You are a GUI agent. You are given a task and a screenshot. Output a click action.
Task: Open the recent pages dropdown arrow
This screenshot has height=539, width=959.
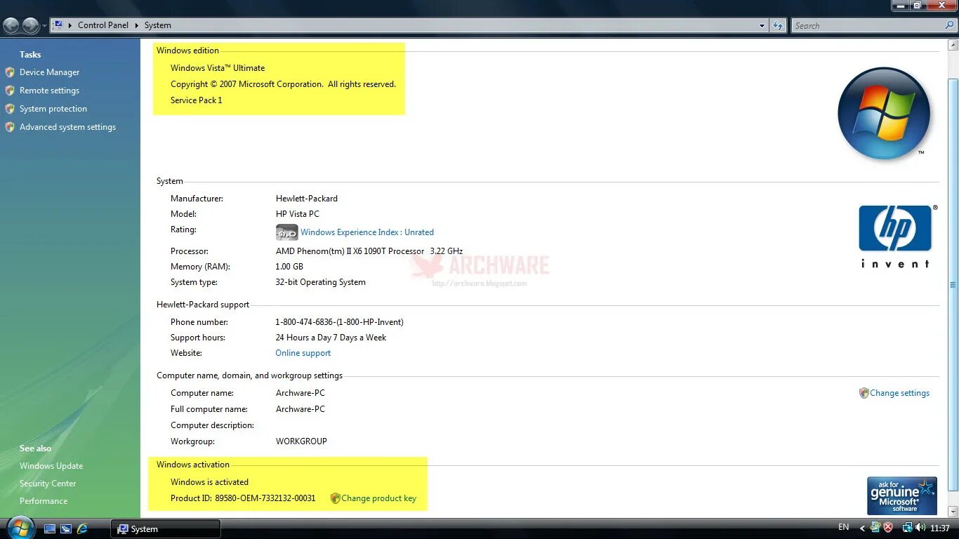pos(44,26)
